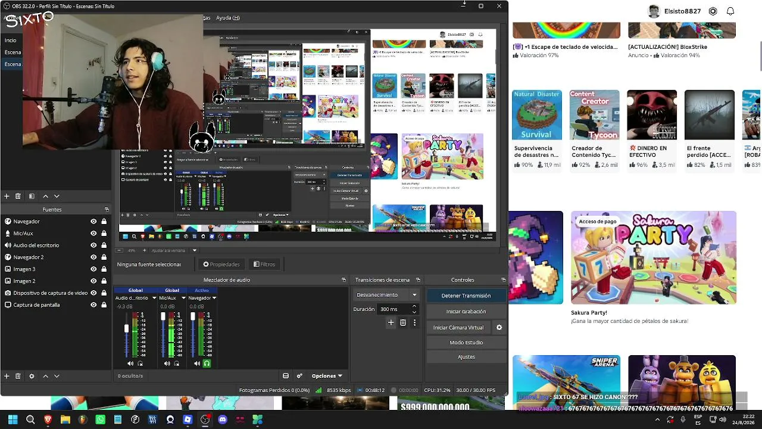Hide the Mic/Aux source
Screen dimensions: 762x429
pyautogui.click(x=93, y=234)
